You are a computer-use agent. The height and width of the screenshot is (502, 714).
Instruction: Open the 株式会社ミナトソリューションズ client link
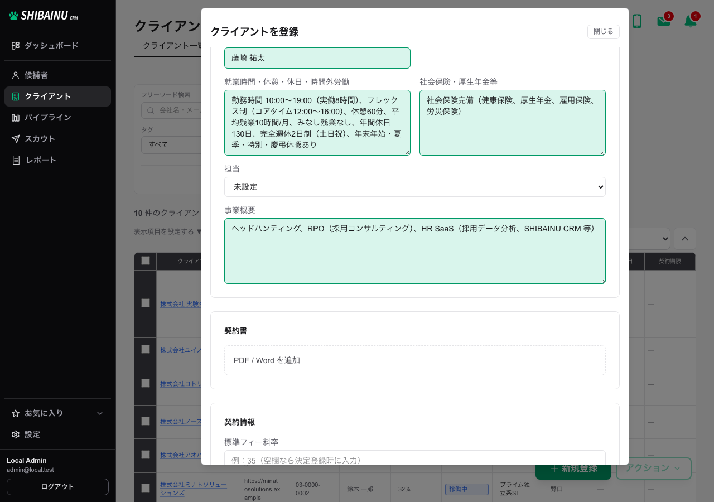[194, 489]
